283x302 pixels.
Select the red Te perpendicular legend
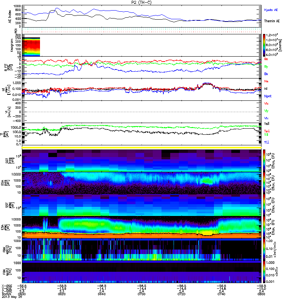[x=267, y=131]
